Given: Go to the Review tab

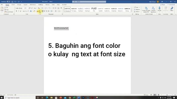Looking at the screenshot, I should point(47,5).
